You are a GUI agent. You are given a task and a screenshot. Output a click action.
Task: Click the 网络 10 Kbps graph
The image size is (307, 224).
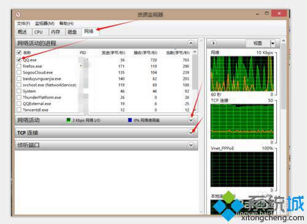[242, 74]
